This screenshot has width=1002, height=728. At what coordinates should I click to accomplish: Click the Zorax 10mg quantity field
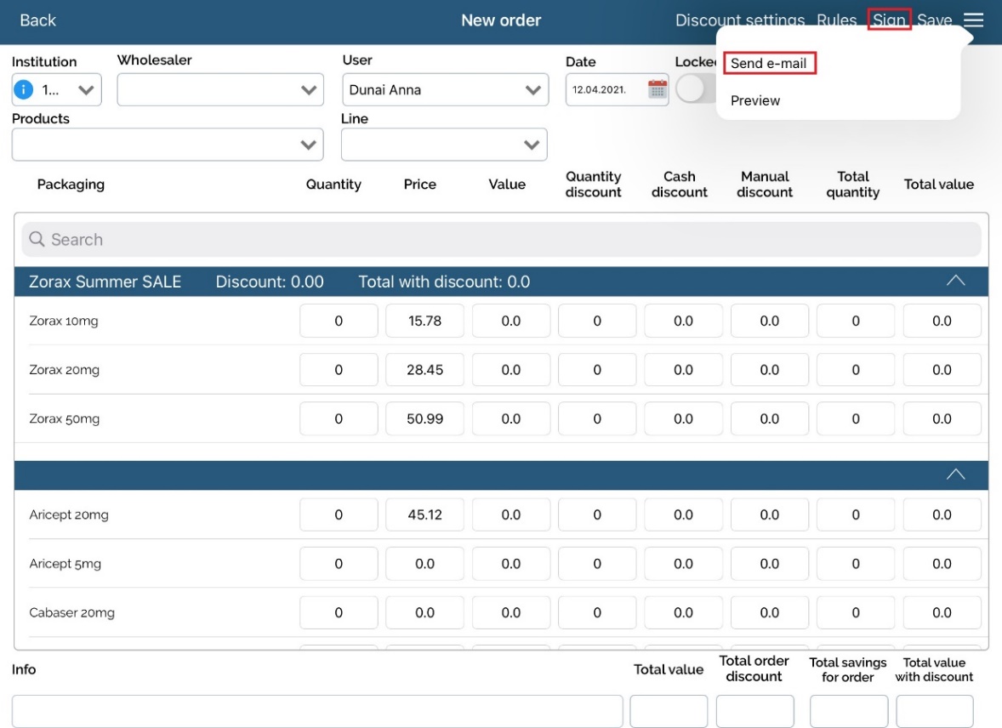point(339,321)
